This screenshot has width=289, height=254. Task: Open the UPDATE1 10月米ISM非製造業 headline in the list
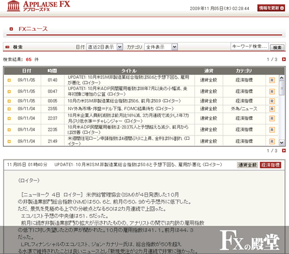click(128, 80)
